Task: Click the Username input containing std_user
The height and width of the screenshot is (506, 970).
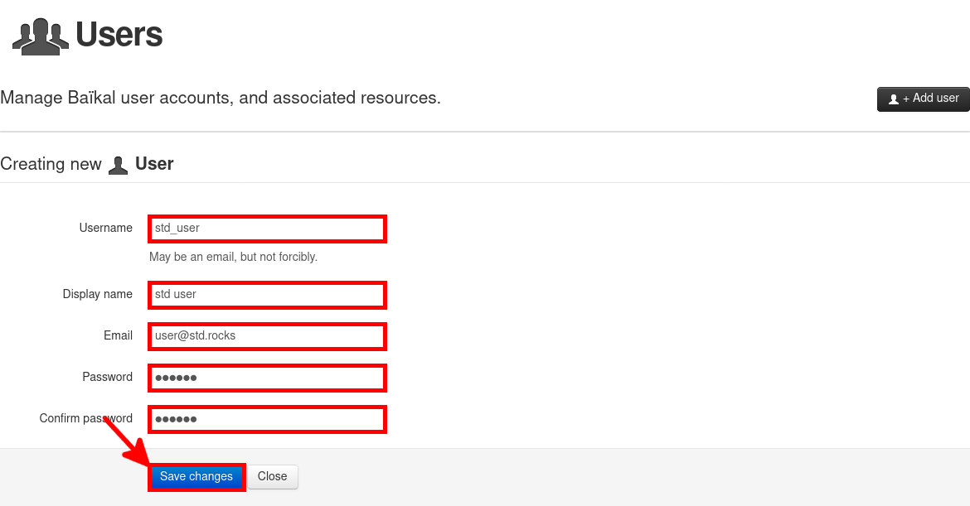Action: click(267, 229)
